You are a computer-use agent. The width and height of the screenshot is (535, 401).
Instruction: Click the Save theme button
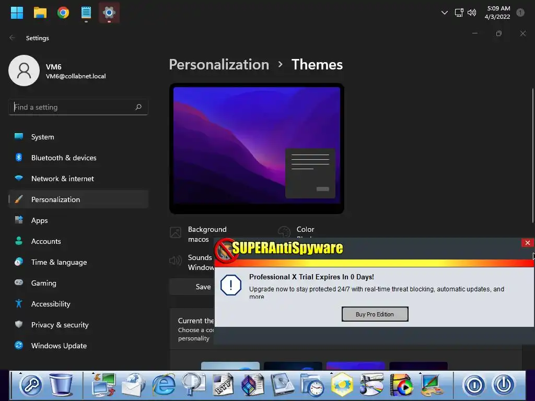(x=192, y=287)
